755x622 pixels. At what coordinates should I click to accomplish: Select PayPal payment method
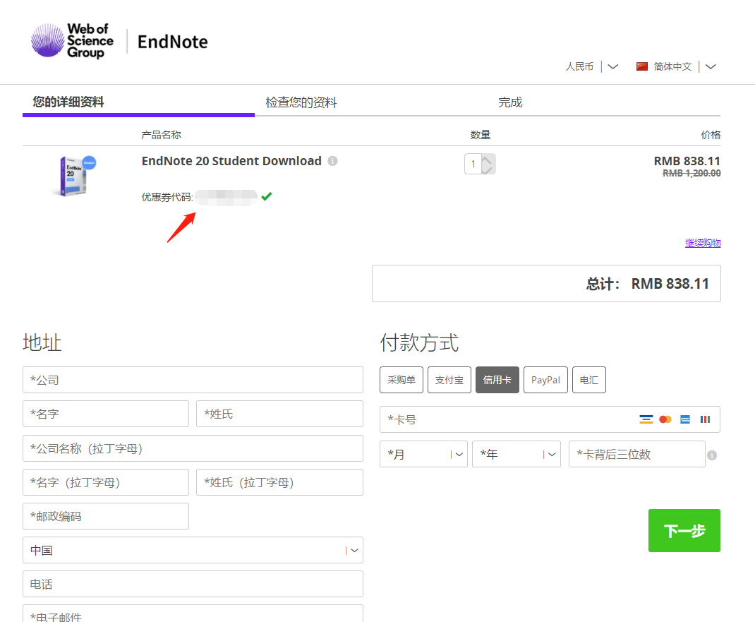(x=545, y=380)
